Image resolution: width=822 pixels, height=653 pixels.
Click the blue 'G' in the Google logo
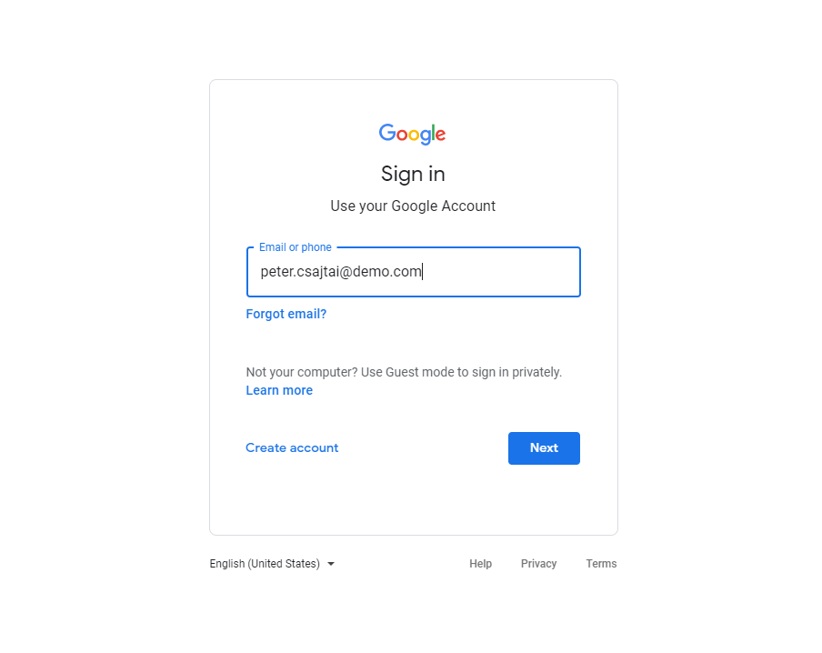coord(387,134)
